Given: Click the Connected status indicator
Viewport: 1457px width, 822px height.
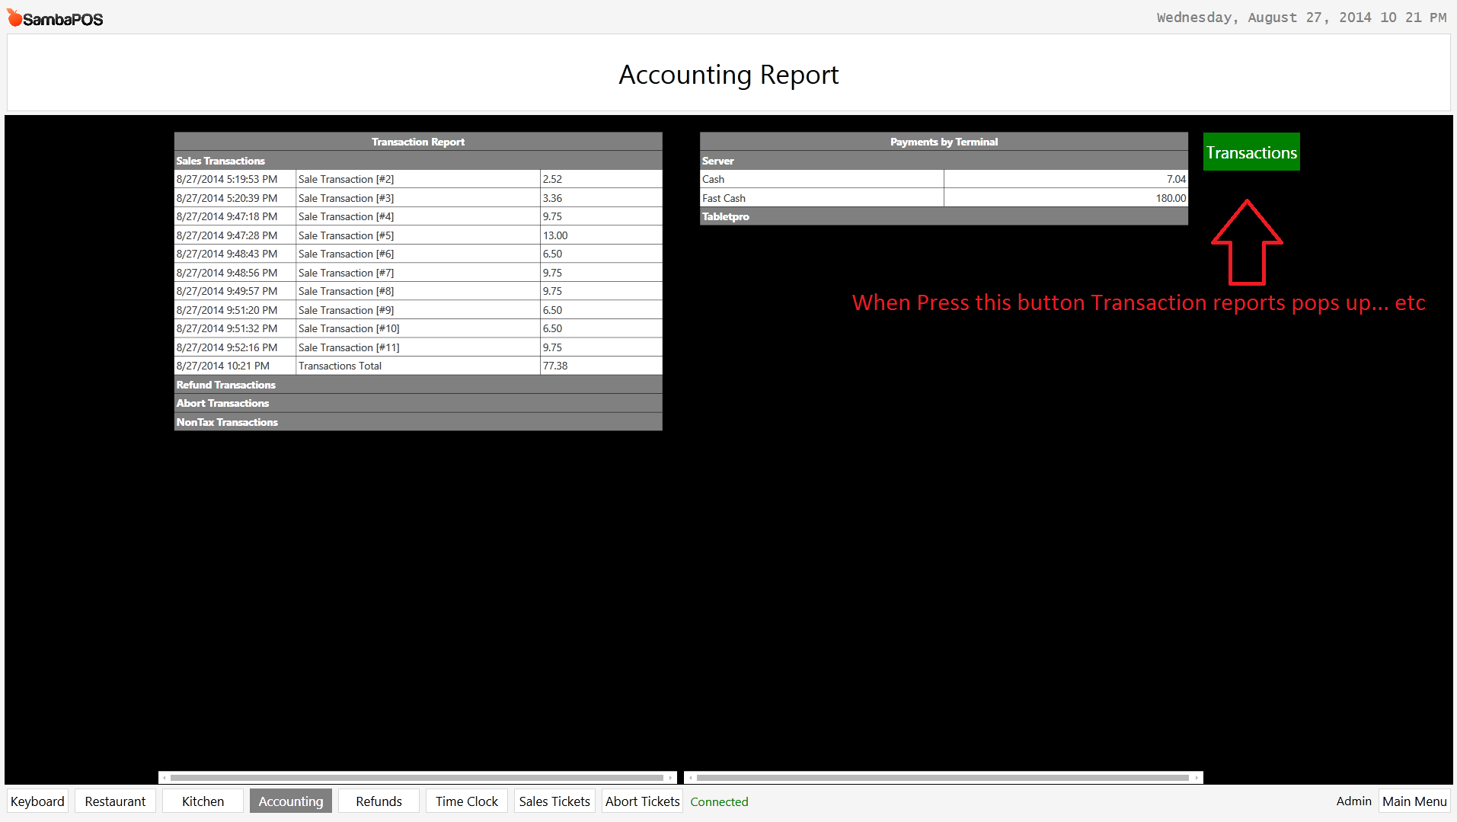Looking at the screenshot, I should tap(718, 801).
